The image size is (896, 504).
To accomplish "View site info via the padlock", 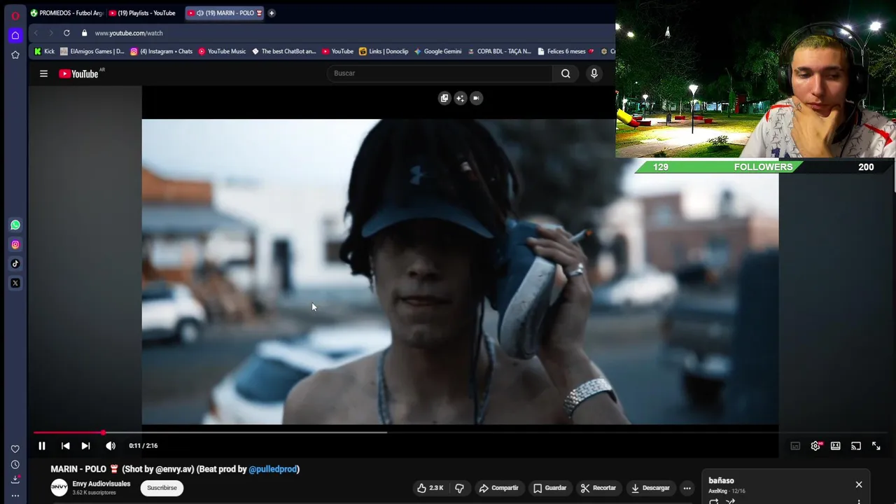I will point(84,33).
